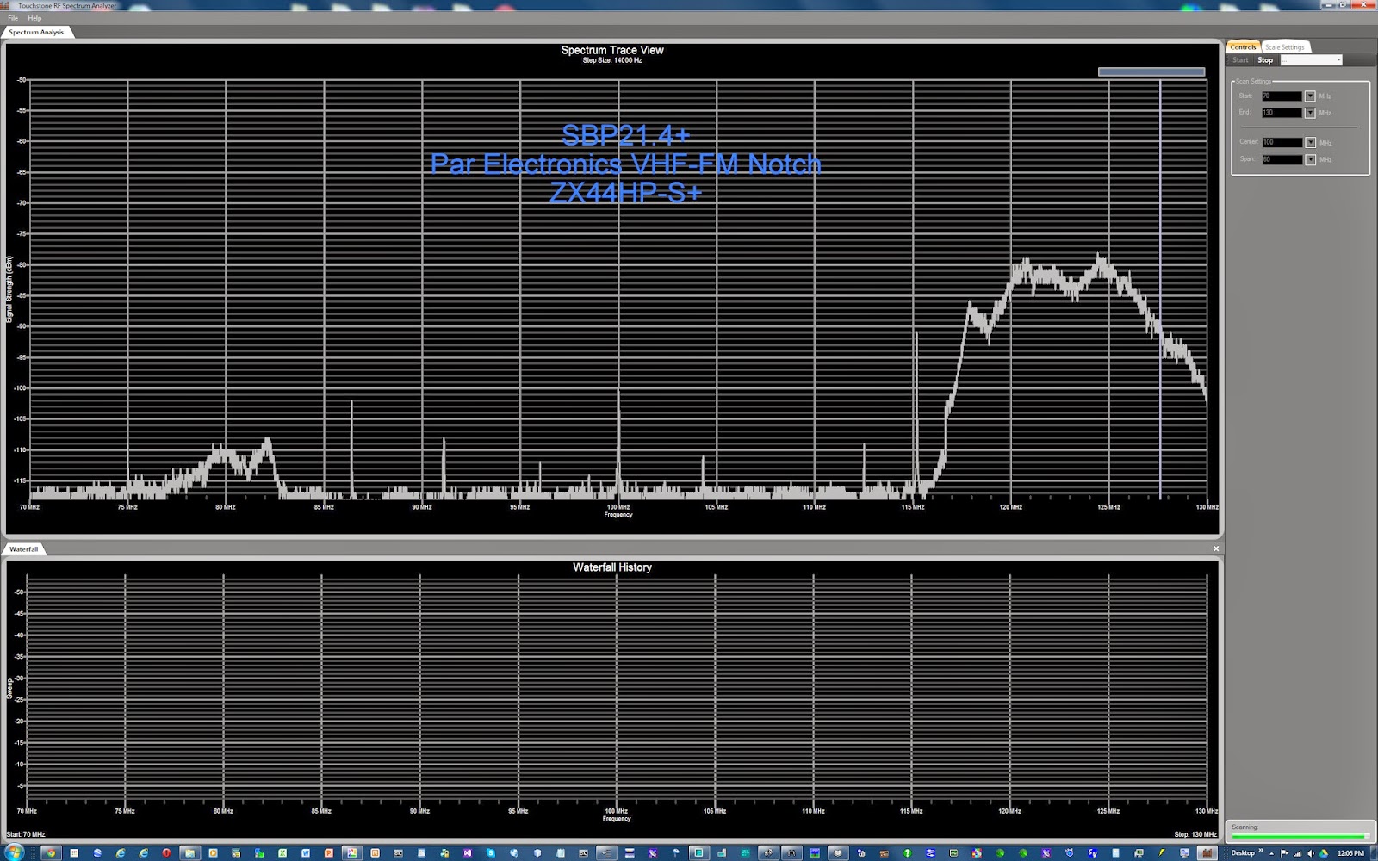Open the Action Center flag icon
The width and height of the screenshot is (1378, 861).
click(1285, 853)
